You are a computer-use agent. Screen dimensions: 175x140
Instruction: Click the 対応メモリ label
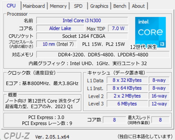pyautogui.click(x=22, y=55)
